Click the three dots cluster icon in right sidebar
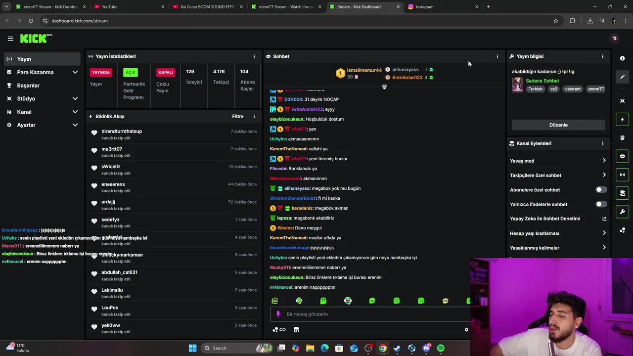 point(622,230)
